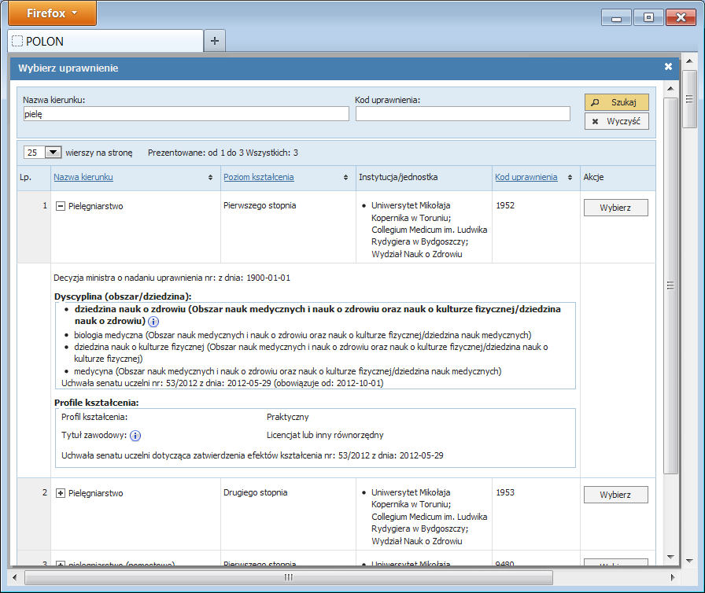Viewport: 705px width, 593px height.
Task: Click the x icon on Wyczyść button
Action: click(x=595, y=121)
